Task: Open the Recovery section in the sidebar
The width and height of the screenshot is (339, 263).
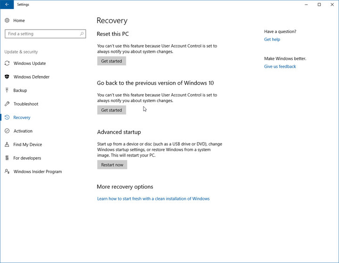Action: (x=22, y=117)
